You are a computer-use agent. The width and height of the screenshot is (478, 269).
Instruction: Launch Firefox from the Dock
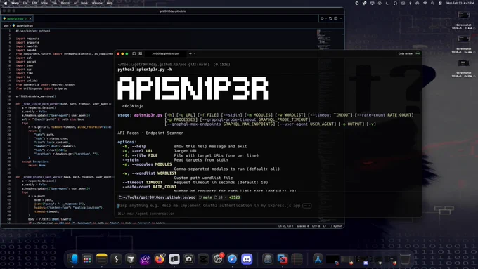tap(160, 259)
